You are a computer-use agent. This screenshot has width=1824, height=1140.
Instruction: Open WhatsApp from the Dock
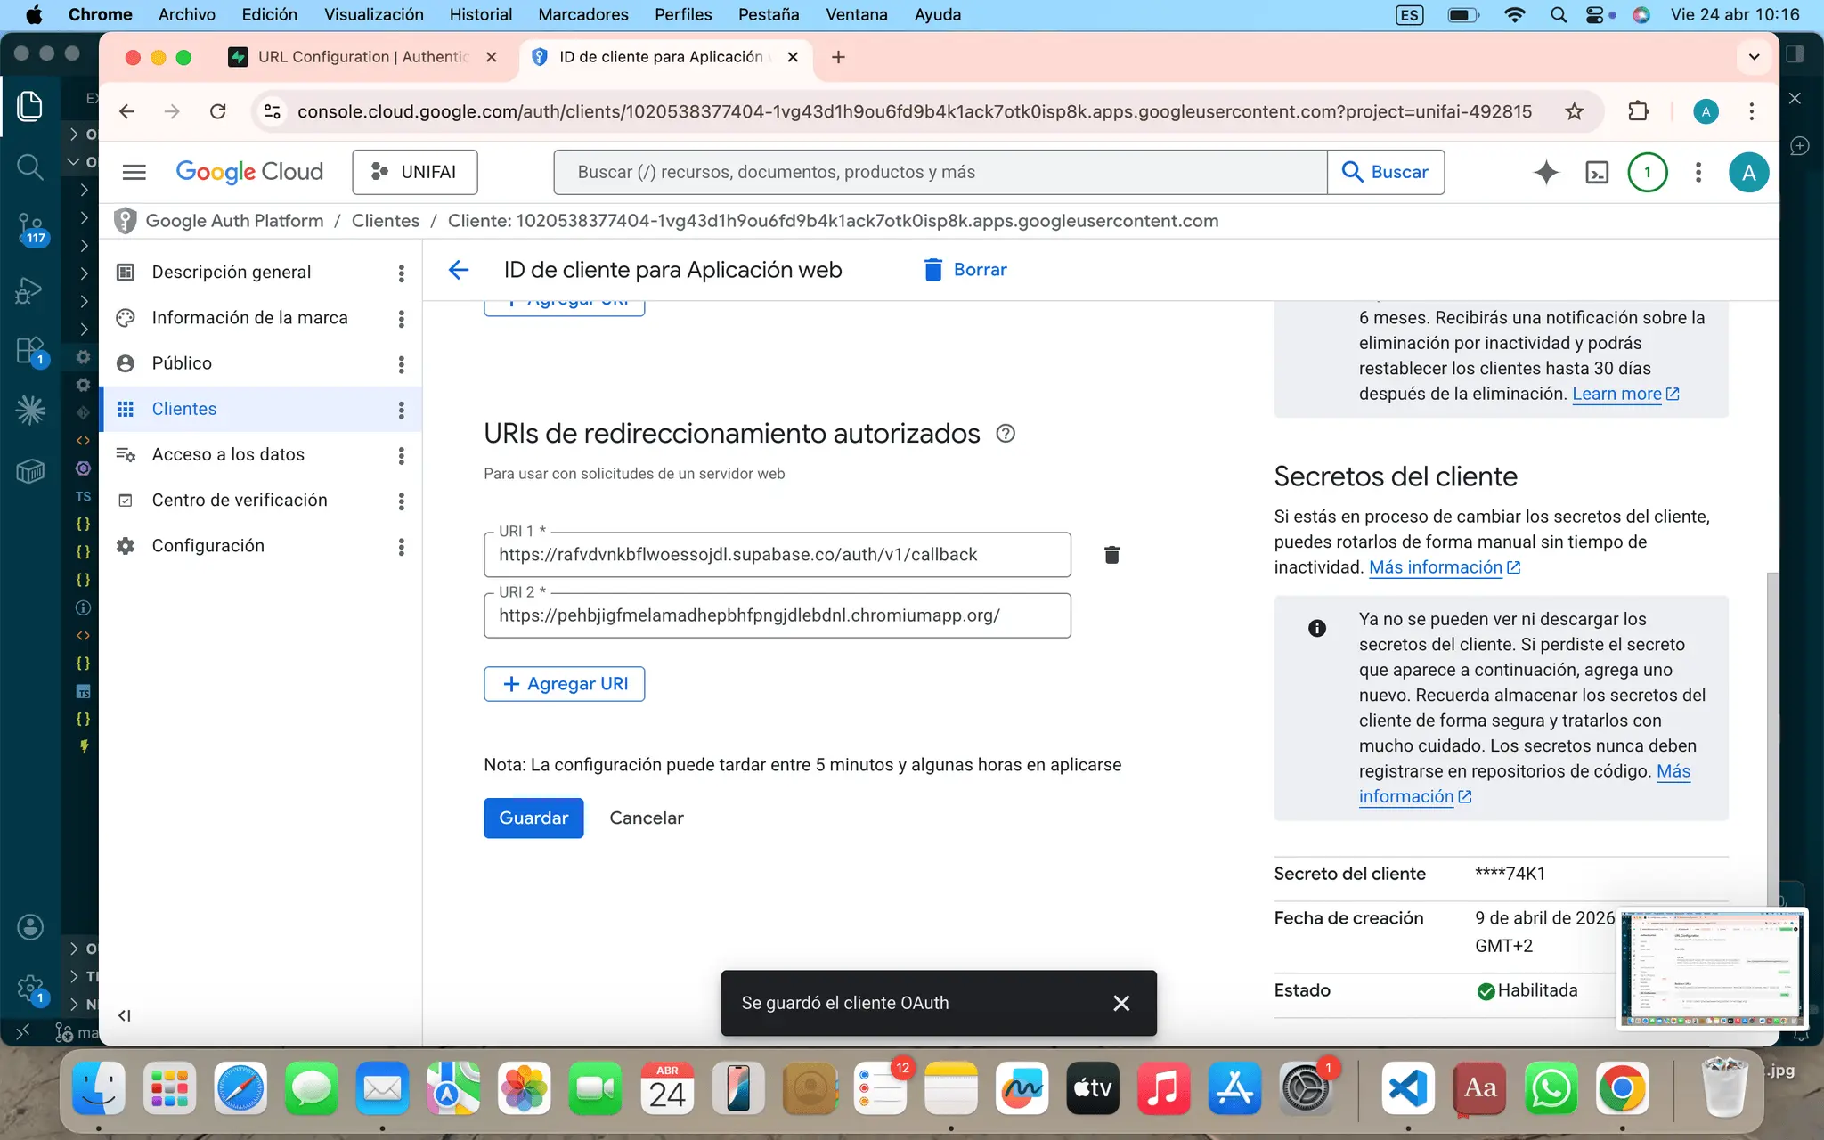[1551, 1088]
